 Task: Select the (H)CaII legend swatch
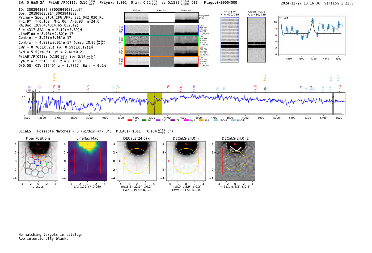tap(233, 120)
